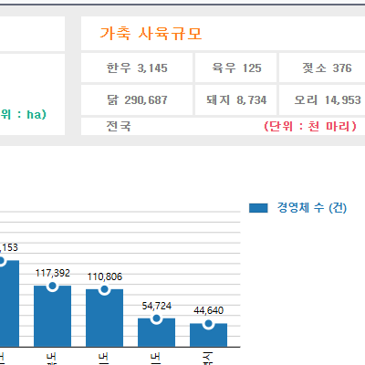Click the 닭 290,687 cell
This screenshot has width=365, height=365.
click(x=137, y=99)
